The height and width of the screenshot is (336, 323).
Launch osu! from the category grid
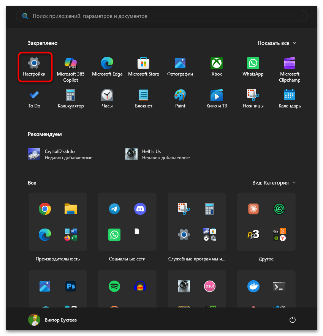[209, 286]
